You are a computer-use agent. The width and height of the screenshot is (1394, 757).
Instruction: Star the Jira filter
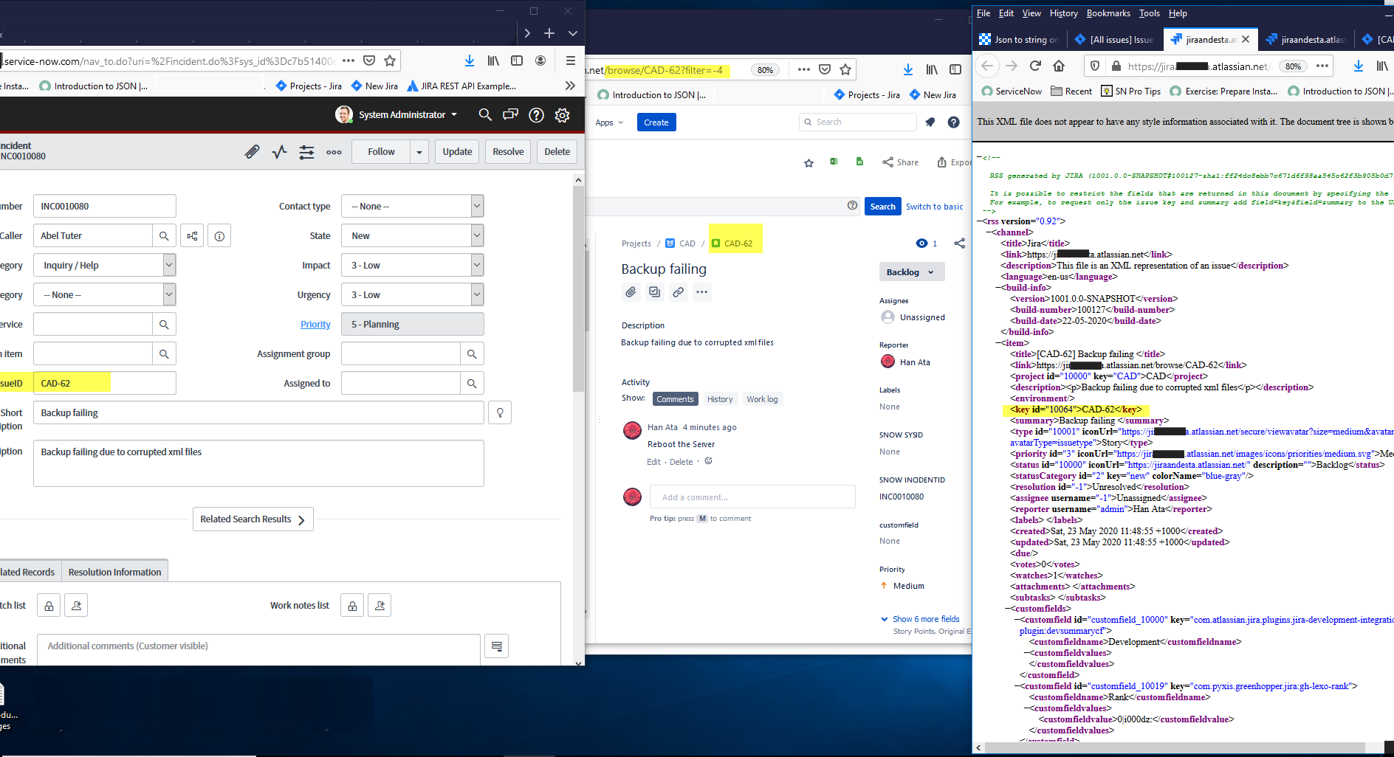pyautogui.click(x=808, y=163)
